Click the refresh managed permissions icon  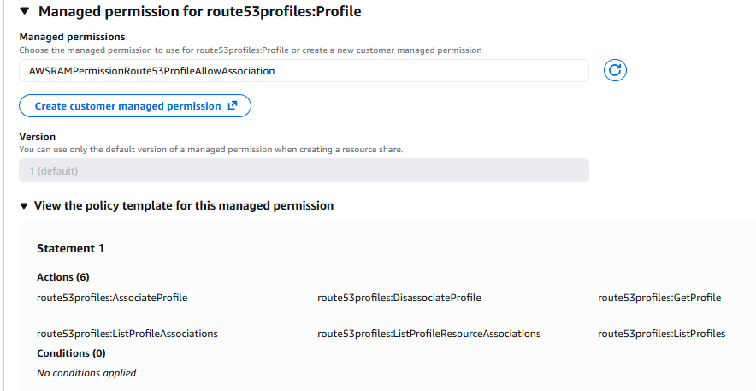pyautogui.click(x=616, y=71)
